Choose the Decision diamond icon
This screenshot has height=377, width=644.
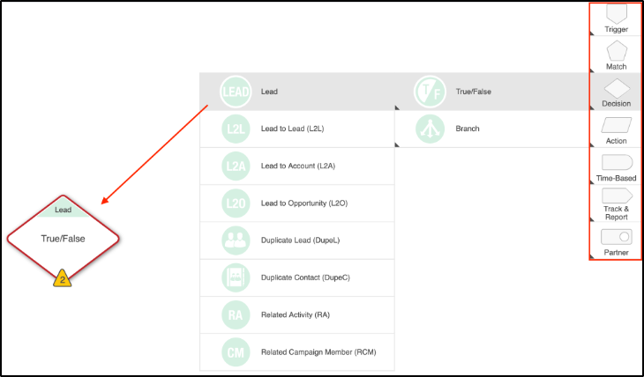(616, 89)
